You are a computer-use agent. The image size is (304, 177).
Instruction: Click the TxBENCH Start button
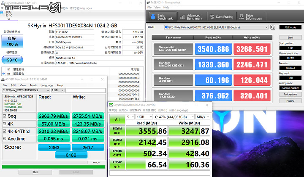(x=290, y=37)
